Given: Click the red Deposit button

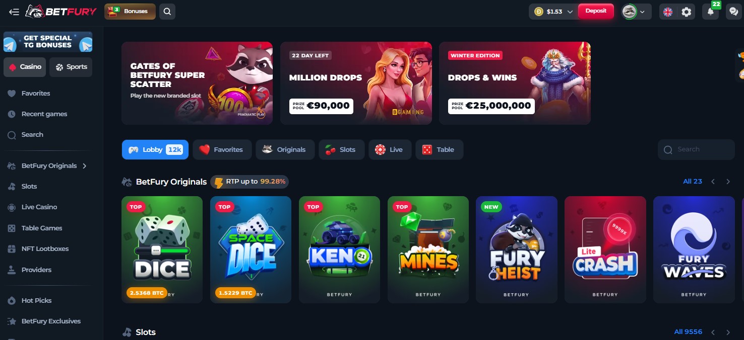Looking at the screenshot, I should [596, 11].
